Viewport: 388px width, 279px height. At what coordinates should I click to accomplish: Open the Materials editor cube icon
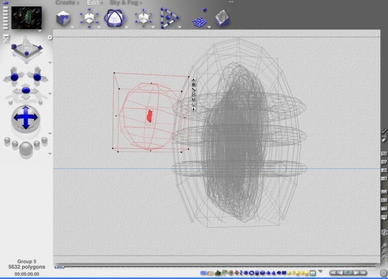coord(63,18)
